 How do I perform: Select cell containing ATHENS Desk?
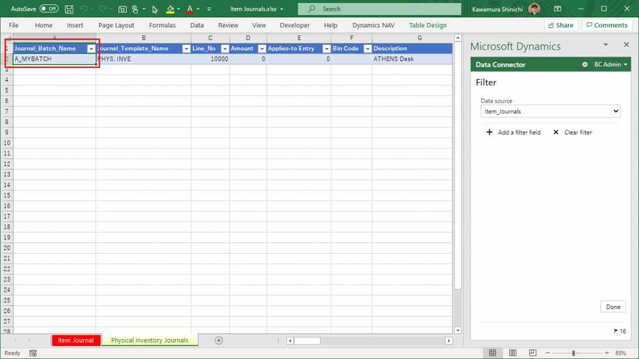pyautogui.click(x=412, y=59)
